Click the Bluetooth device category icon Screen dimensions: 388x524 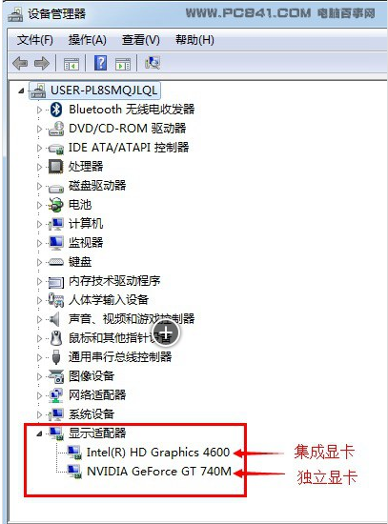tap(56, 110)
